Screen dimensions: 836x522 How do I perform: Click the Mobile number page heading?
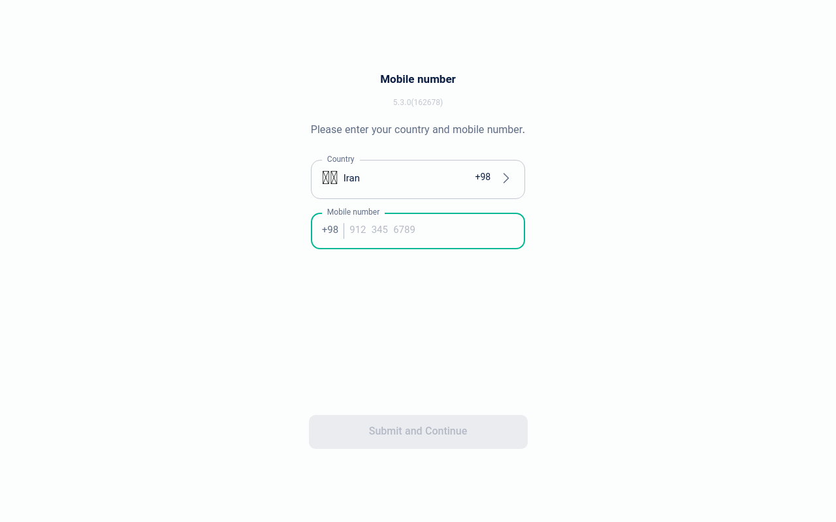[x=418, y=79]
